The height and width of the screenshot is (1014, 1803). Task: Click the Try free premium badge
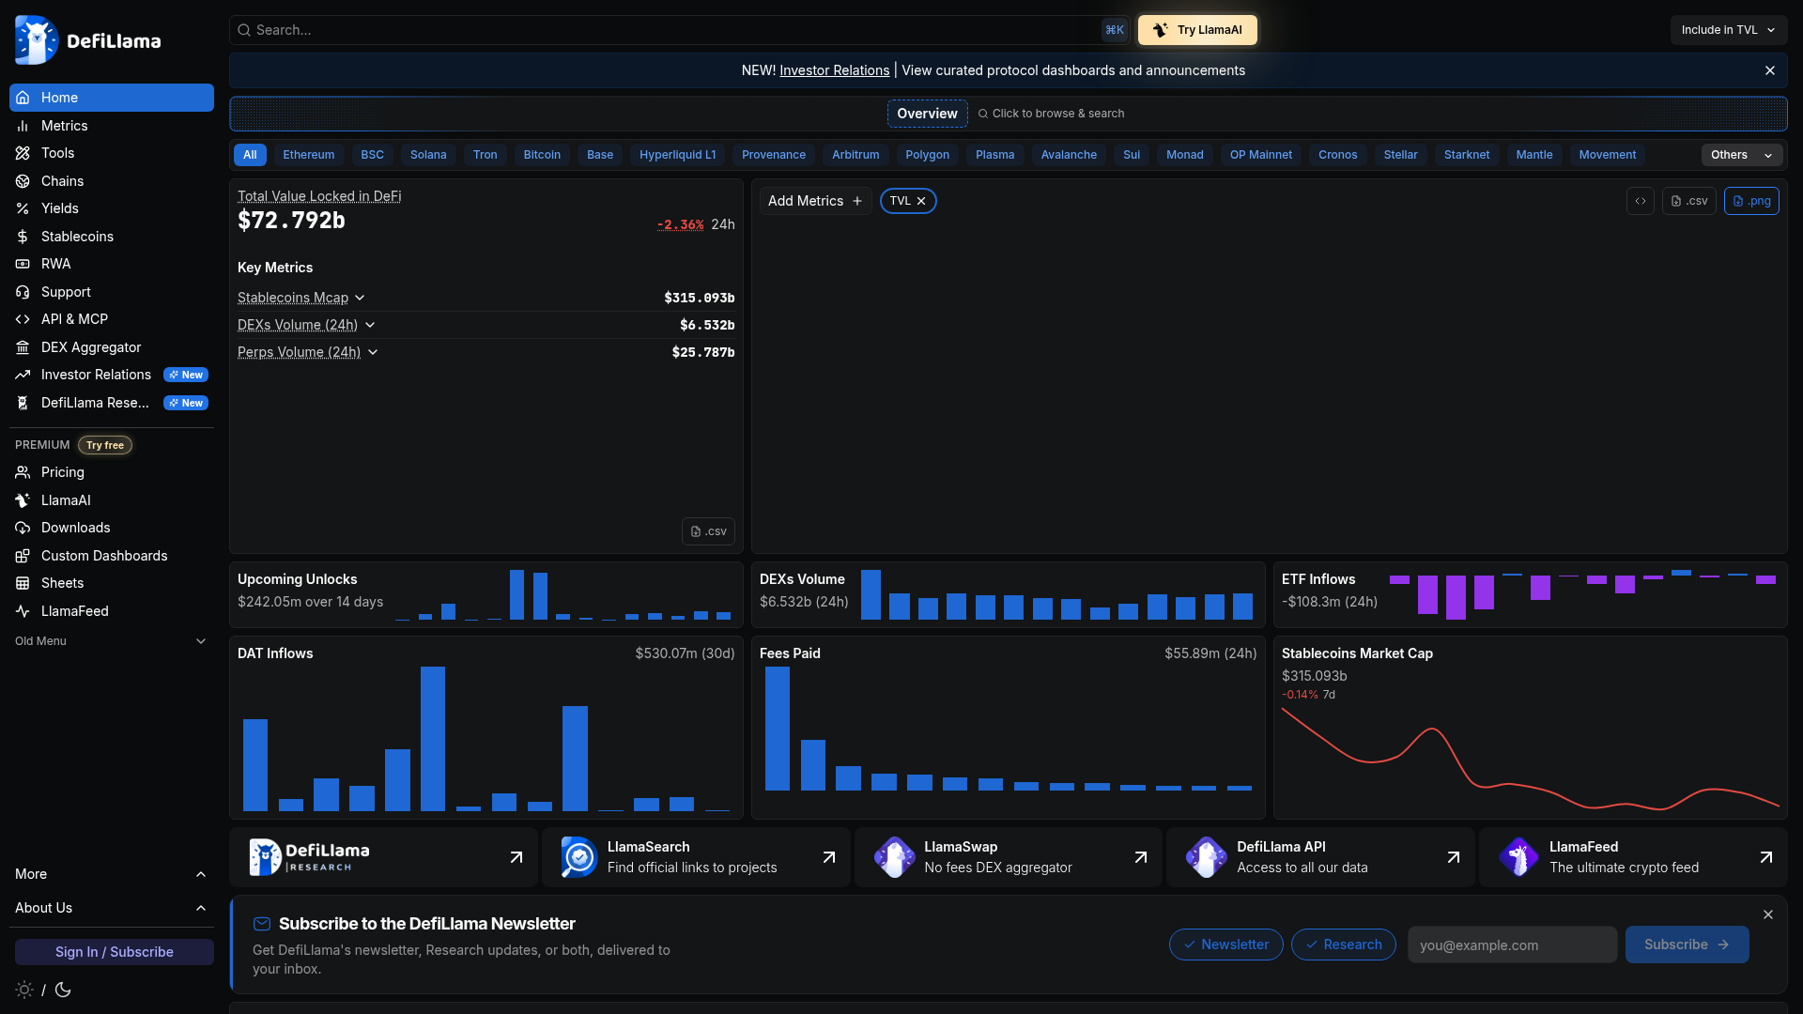[x=104, y=445]
